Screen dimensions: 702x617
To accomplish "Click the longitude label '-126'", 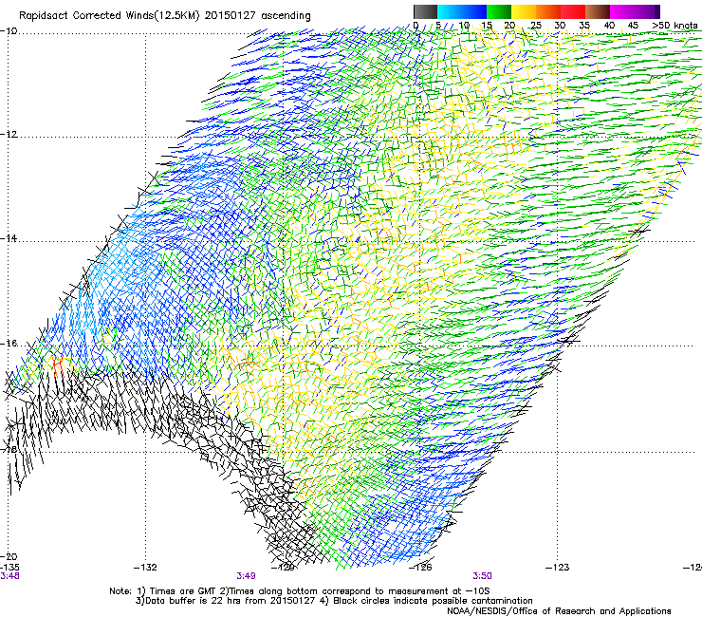I will coord(420,568).
